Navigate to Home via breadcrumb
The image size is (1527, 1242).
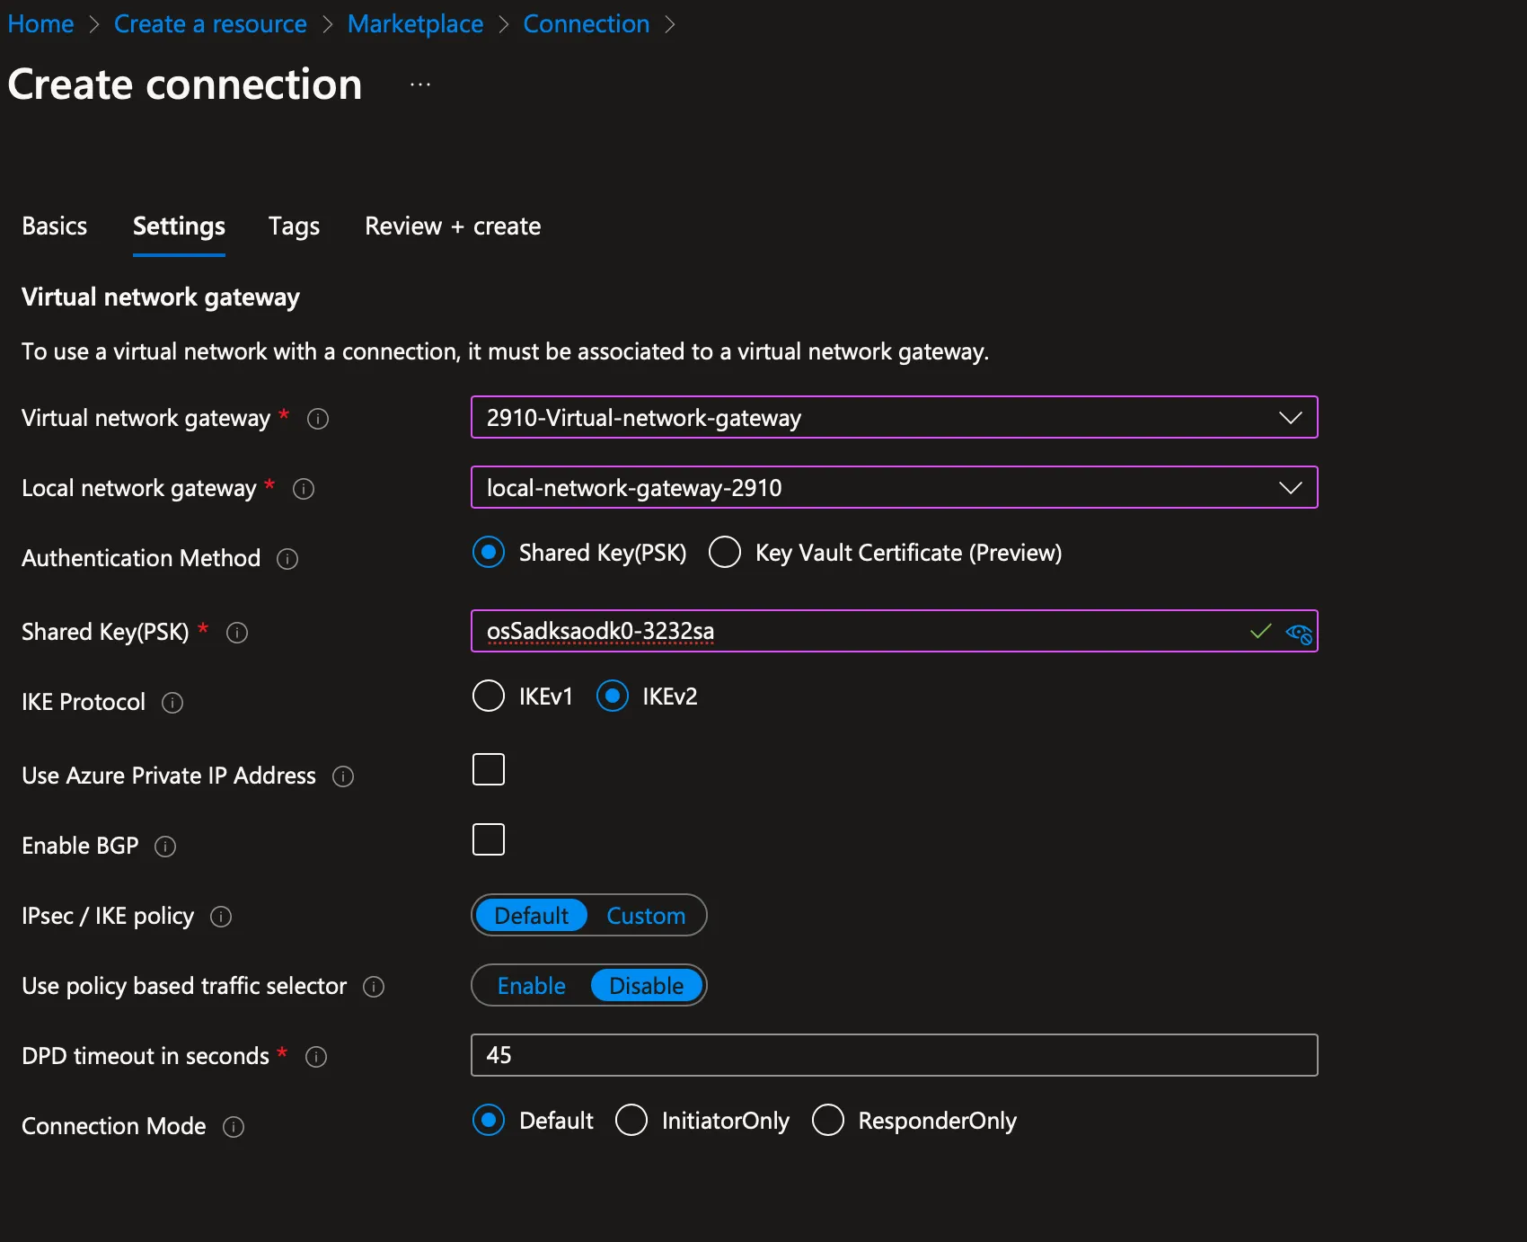40,23
